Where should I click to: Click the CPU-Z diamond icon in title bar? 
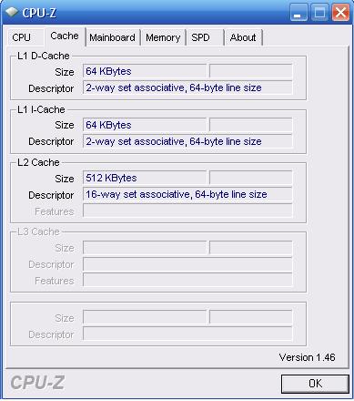[x=12, y=12]
